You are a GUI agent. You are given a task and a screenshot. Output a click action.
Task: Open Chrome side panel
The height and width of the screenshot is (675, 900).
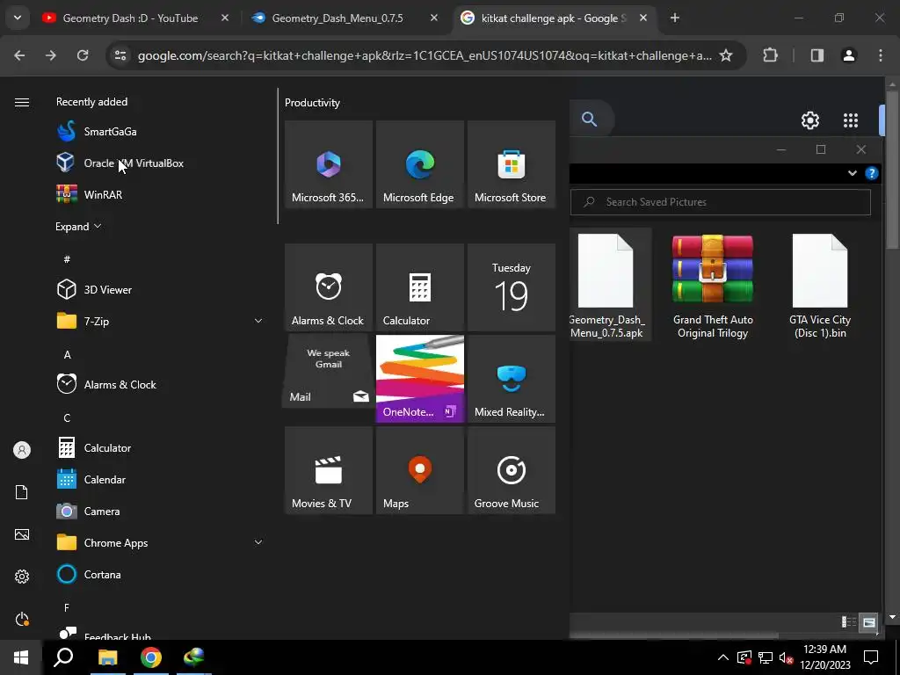[817, 55]
